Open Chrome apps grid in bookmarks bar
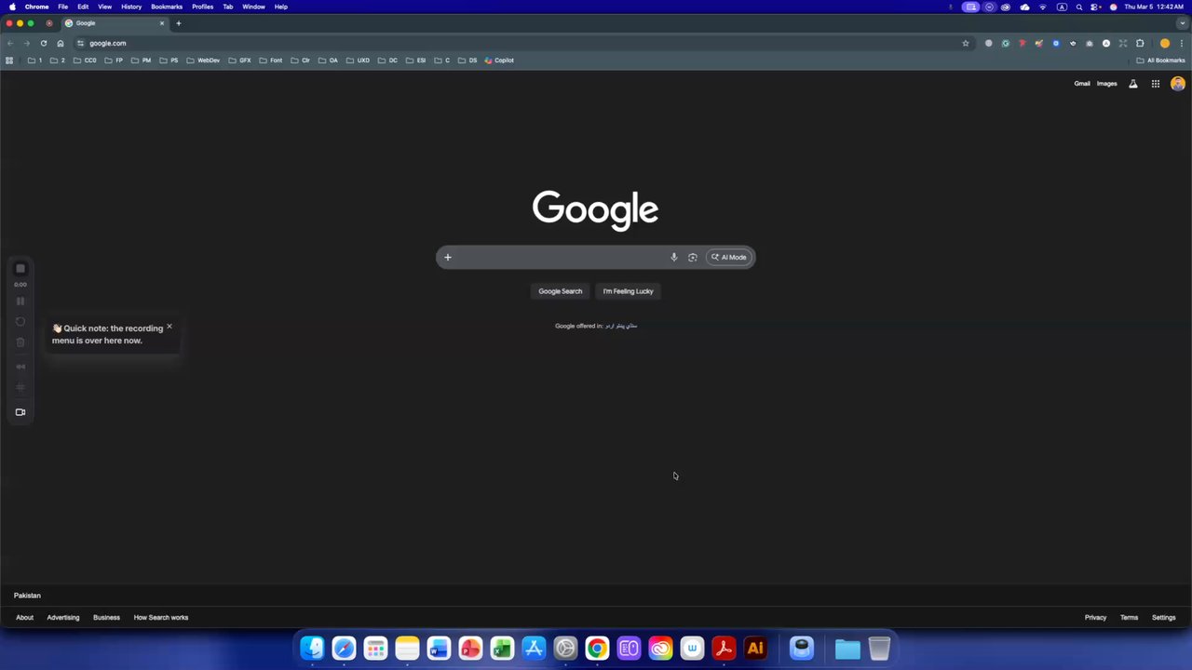1192x670 pixels. click(9, 60)
